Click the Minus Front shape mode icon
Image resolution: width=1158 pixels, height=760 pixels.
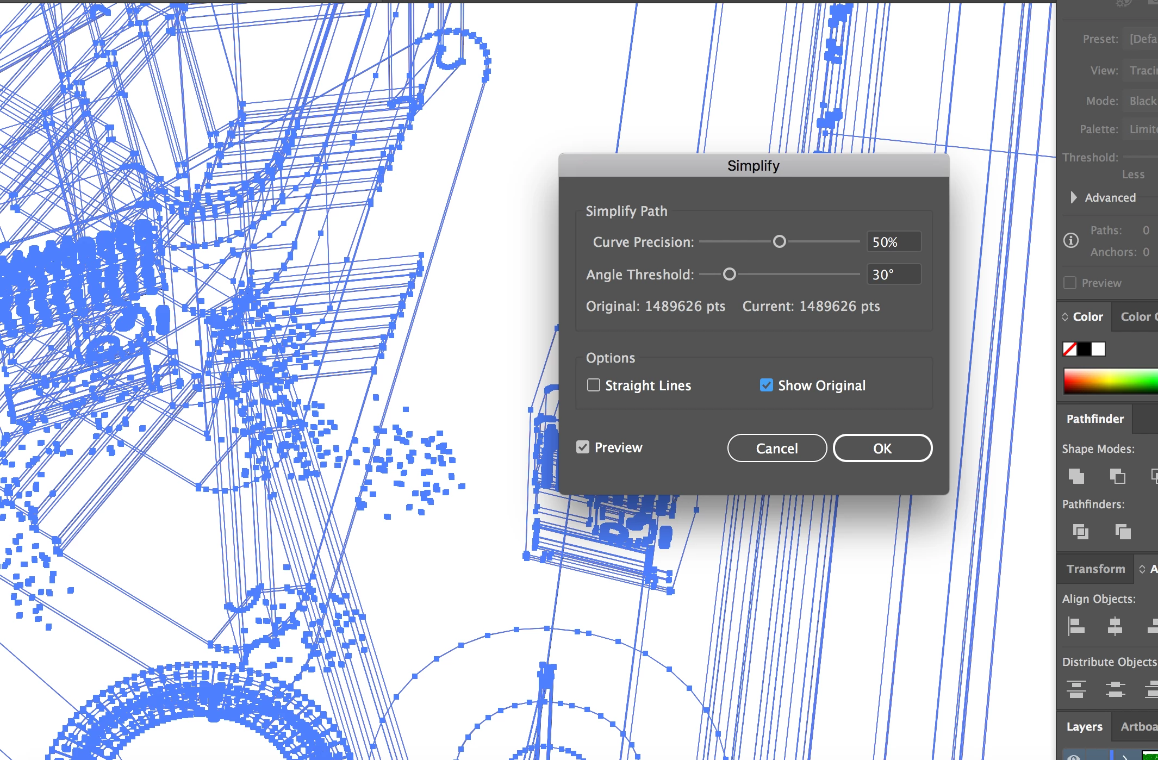[x=1117, y=476]
